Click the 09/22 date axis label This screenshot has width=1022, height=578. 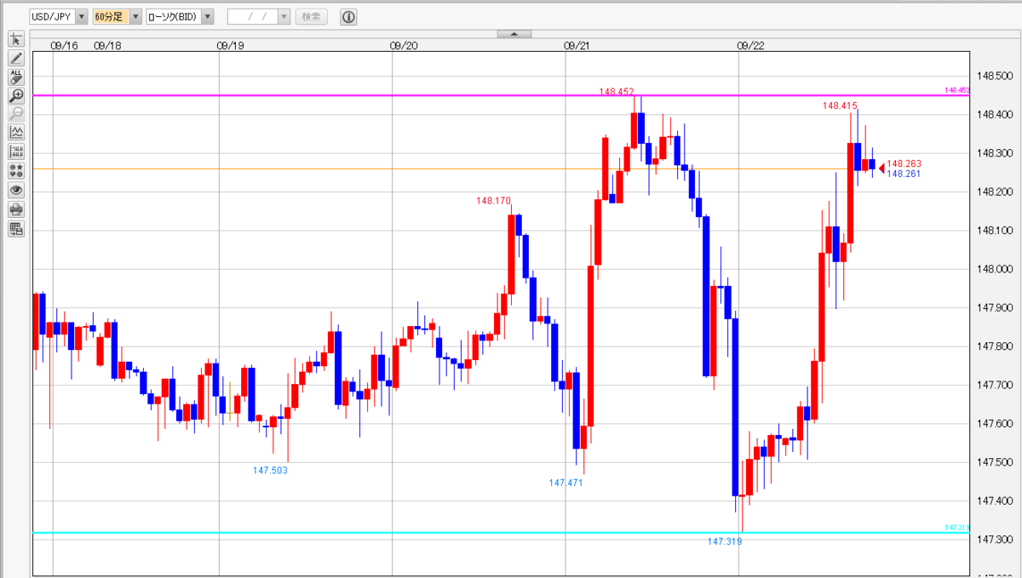point(749,46)
